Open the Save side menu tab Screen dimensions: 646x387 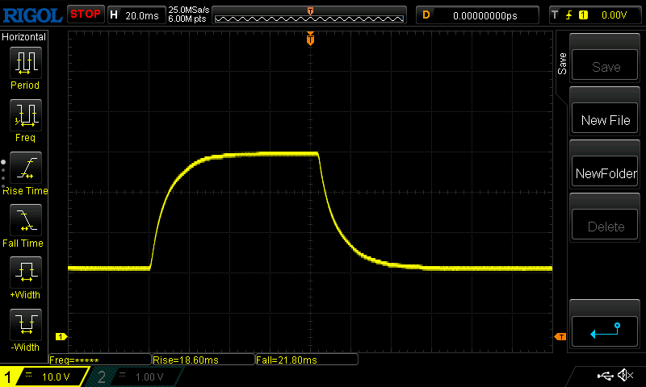(562, 64)
